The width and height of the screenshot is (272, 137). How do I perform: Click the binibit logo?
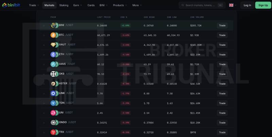pos(11,5)
